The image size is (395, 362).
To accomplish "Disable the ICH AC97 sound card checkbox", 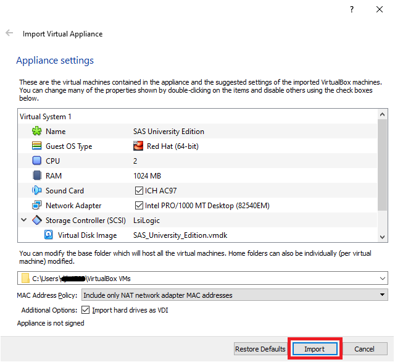I will point(138,191).
